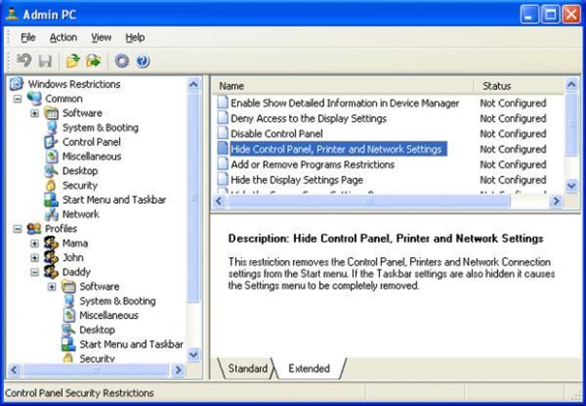This screenshot has width=586, height=406.
Task: Select System & Booting icon under Common
Action: (x=52, y=128)
